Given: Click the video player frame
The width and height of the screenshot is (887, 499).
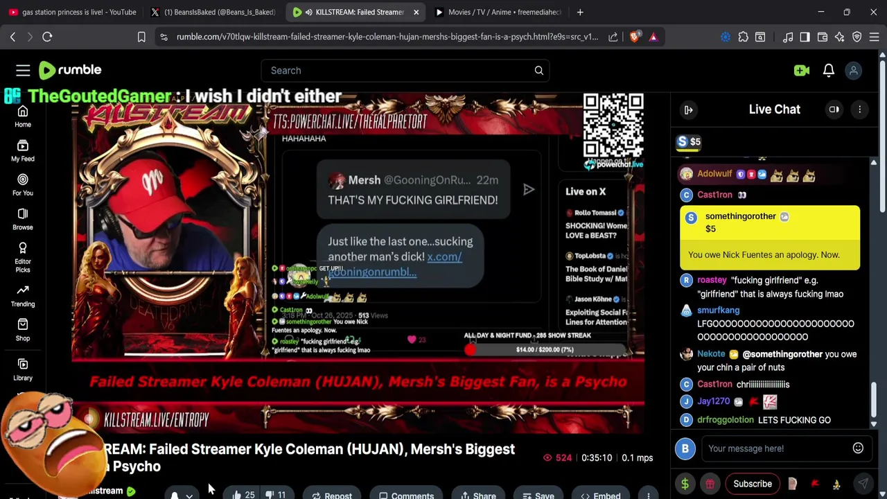Looking at the screenshot, I should tap(358, 262).
